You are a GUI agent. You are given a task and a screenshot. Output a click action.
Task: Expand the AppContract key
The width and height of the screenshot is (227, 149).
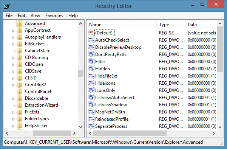[13, 31]
